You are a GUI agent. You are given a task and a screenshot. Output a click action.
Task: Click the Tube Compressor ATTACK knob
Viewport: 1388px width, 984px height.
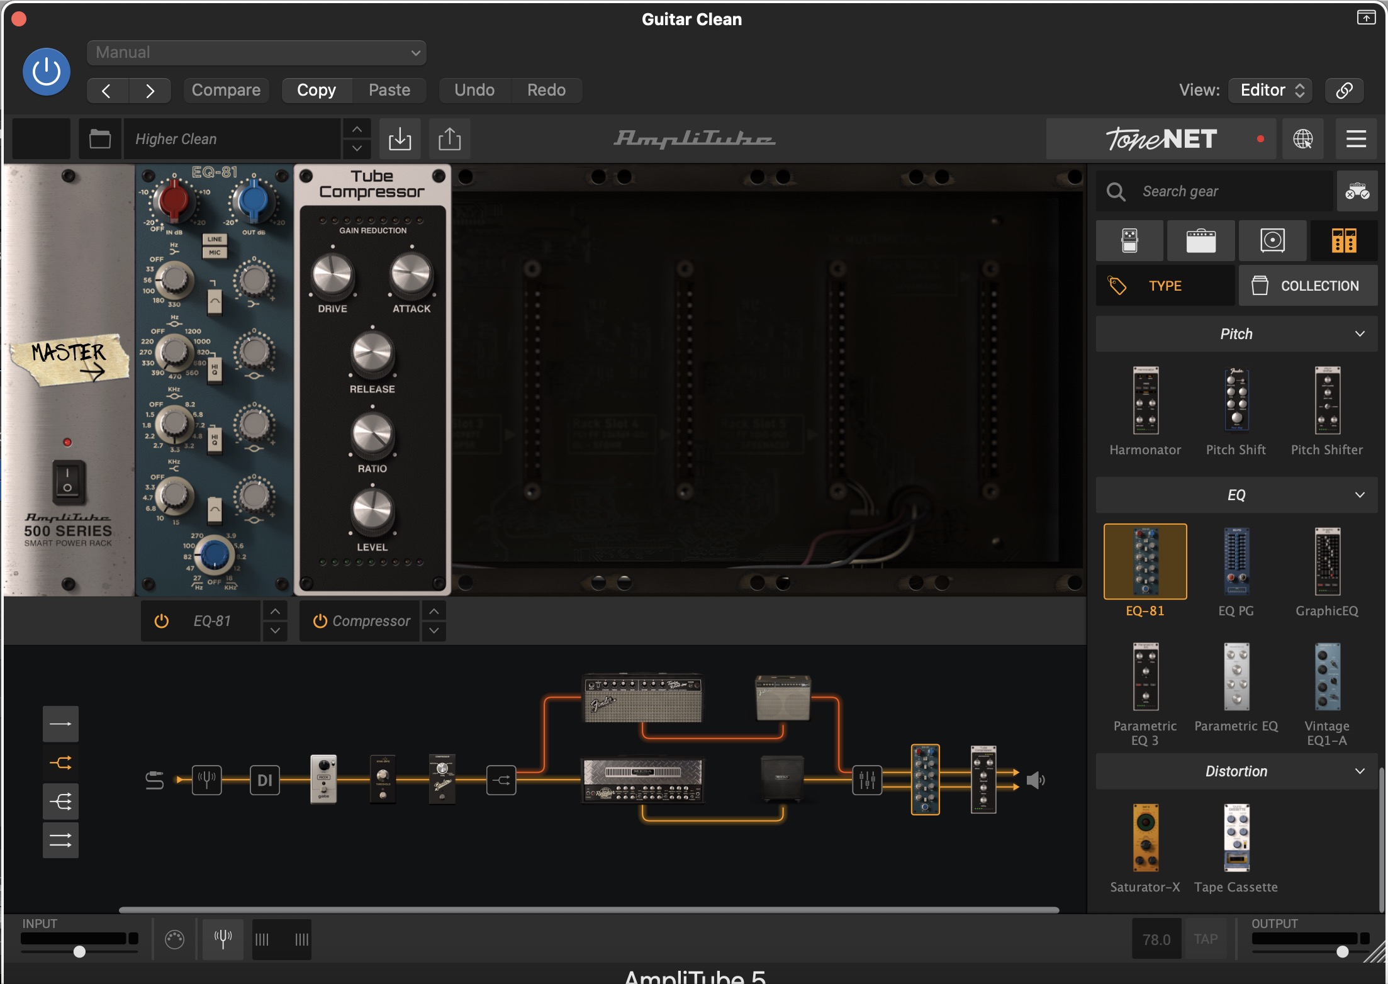click(411, 275)
